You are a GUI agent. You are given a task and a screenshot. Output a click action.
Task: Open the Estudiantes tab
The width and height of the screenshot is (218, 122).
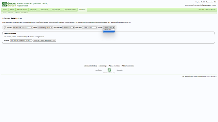[x=44, y=10]
